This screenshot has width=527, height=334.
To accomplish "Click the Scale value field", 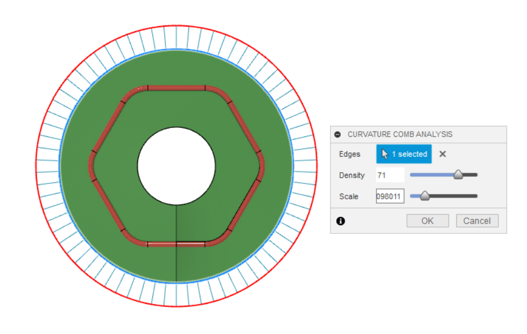I will point(390,196).
